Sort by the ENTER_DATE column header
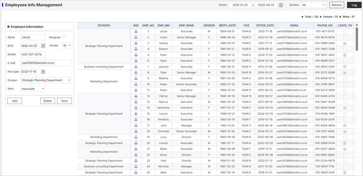Image resolution: width=363 pixels, height=176 pixels. tap(265, 25)
